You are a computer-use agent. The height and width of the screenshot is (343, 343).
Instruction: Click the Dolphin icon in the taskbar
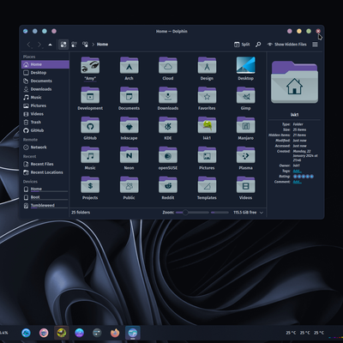click(x=133, y=333)
